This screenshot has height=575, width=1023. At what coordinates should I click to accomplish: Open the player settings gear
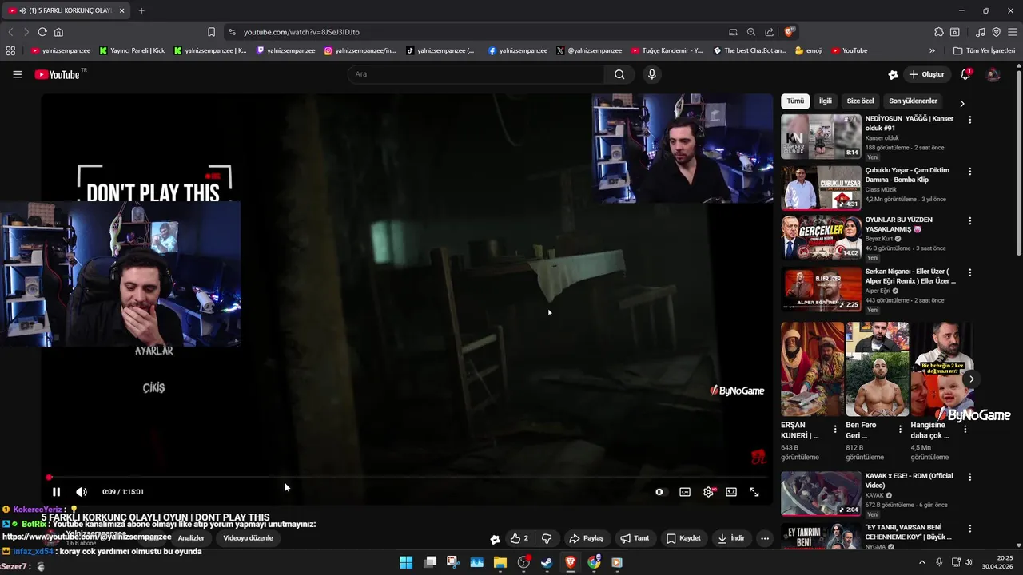click(708, 492)
